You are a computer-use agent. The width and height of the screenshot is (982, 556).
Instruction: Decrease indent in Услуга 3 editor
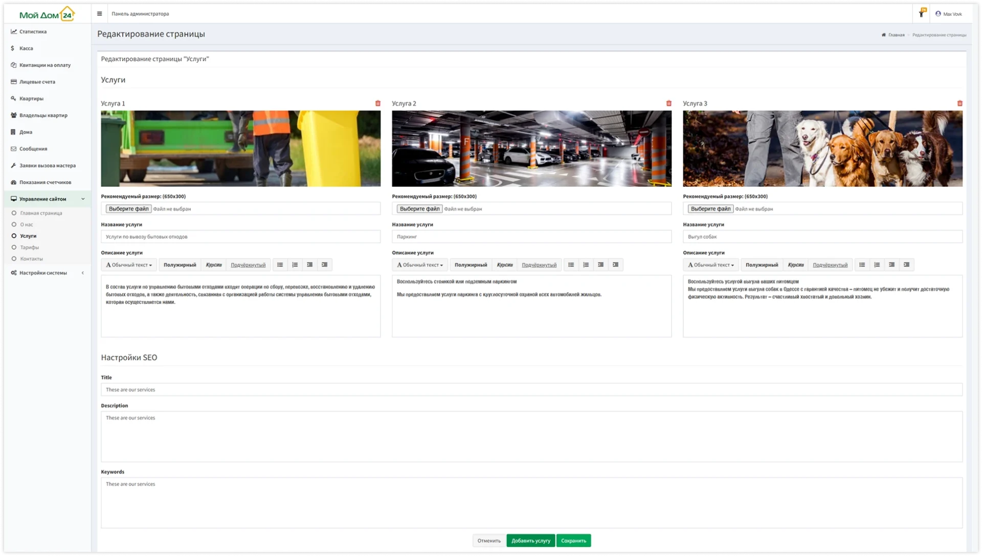(891, 265)
